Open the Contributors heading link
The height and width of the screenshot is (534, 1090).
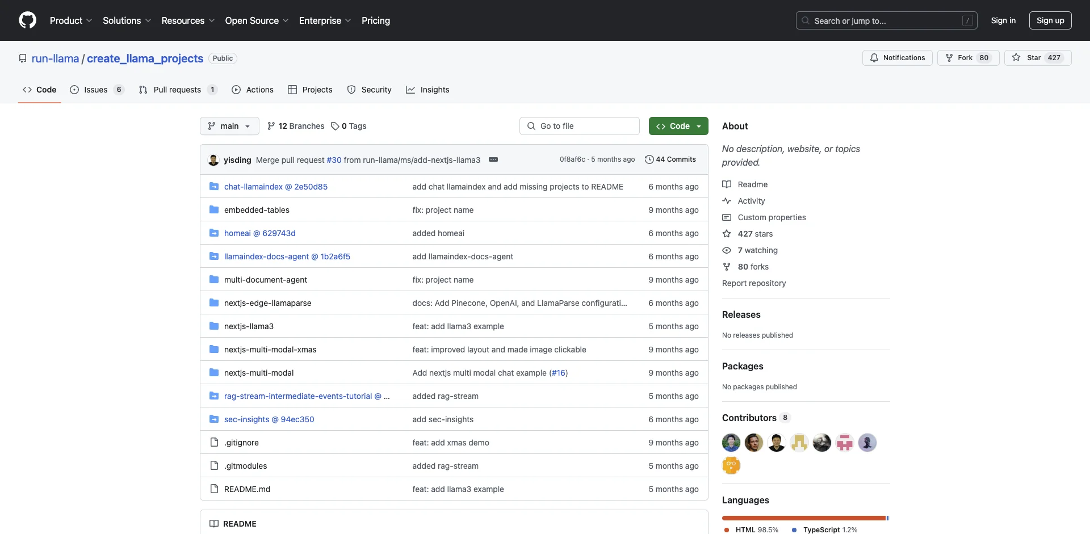(x=756, y=418)
